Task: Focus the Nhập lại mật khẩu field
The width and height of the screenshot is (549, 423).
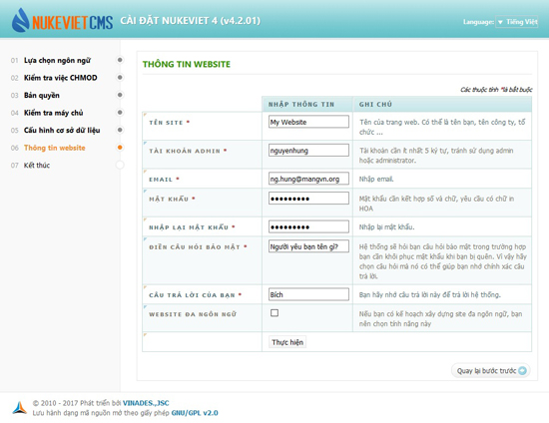Action: click(308, 226)
